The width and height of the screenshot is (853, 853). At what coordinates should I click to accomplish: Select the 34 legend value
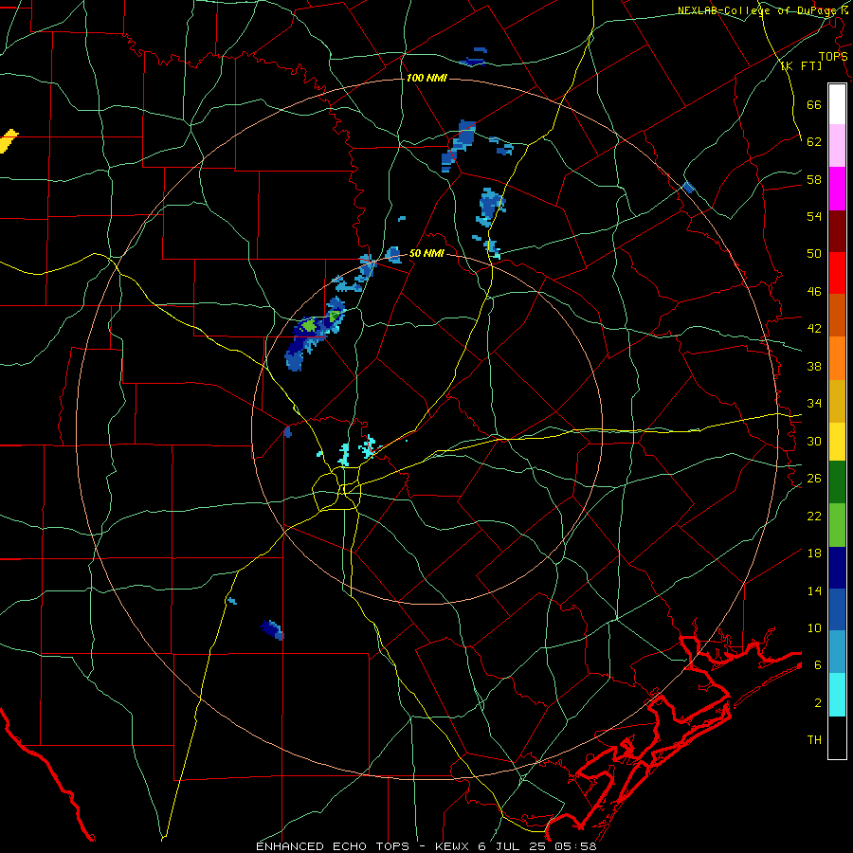814,404
